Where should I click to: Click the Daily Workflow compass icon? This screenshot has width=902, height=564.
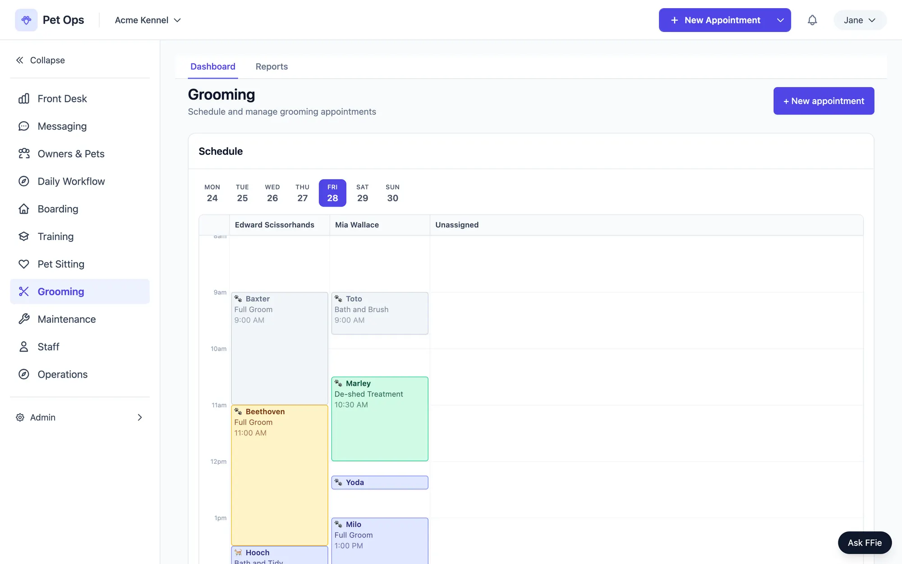pos(24,181)
